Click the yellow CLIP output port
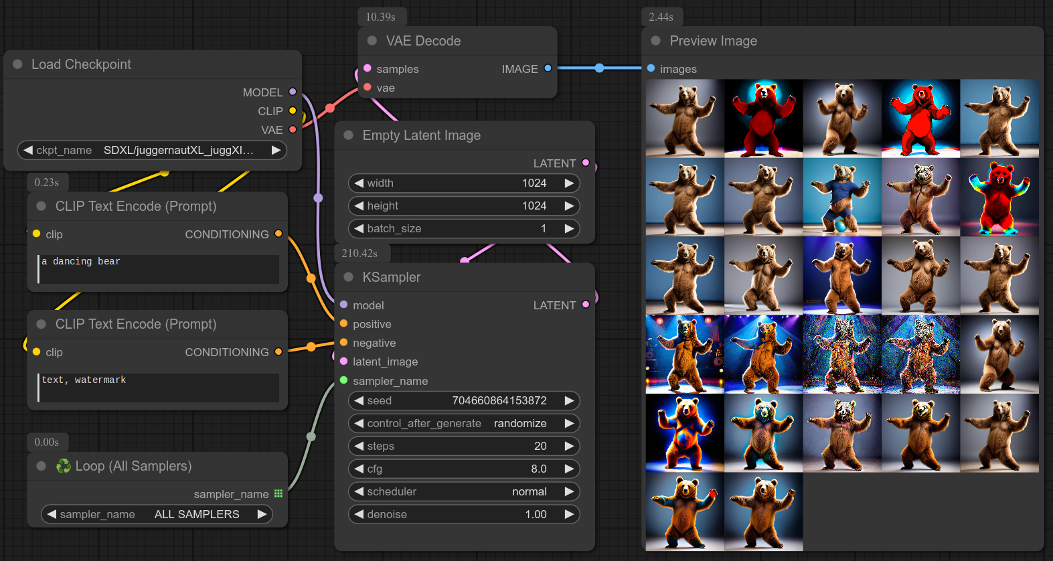Viewport: 1053px width, 561px height. [293, 110]
